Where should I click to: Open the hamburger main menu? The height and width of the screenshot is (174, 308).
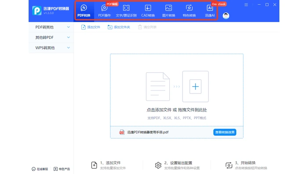[246, 5]
